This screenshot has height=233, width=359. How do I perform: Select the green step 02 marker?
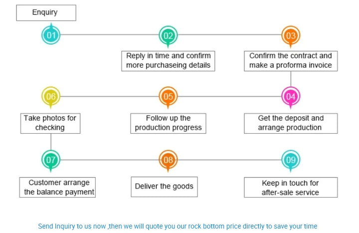[x=168, y=35]
